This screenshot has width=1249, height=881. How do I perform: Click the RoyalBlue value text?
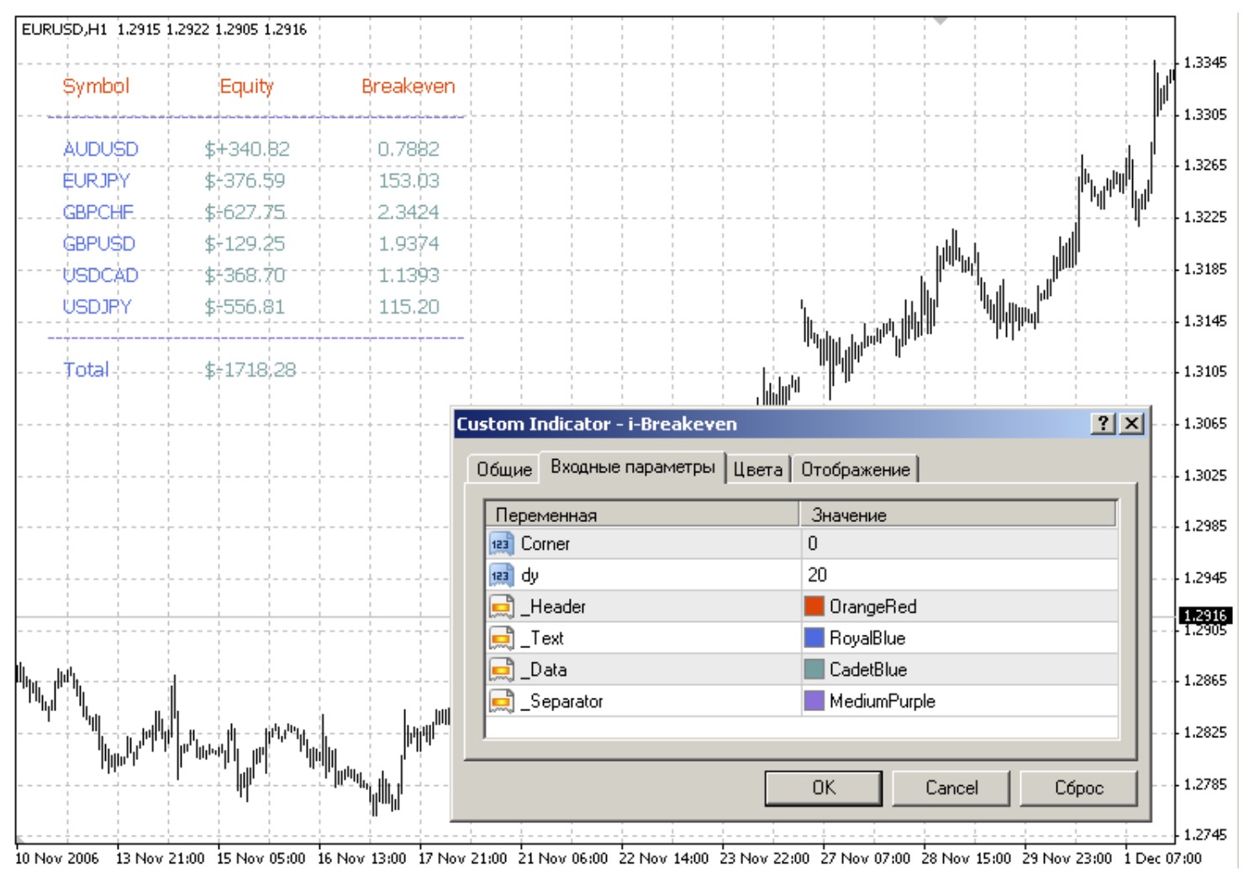click(x=867, y=639)
